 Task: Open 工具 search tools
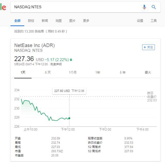point(154,21)
